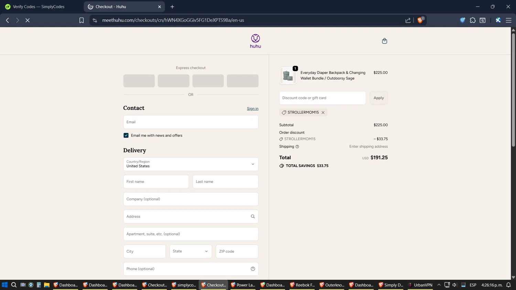Screen dimensions: 516x290
Task: Click the ZIP code field
Action: coord(237,251)
